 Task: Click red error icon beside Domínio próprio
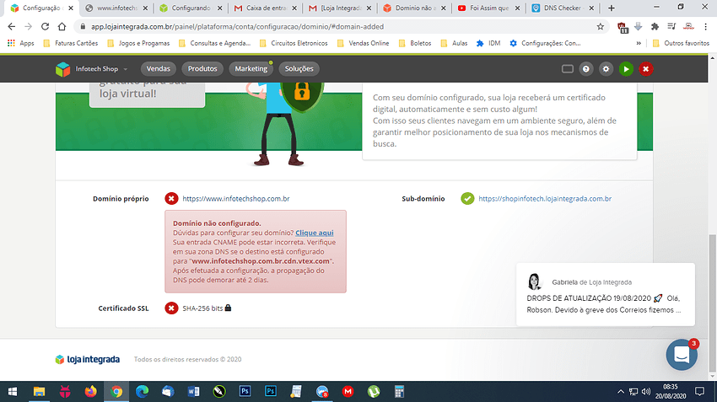pos(171,199)
